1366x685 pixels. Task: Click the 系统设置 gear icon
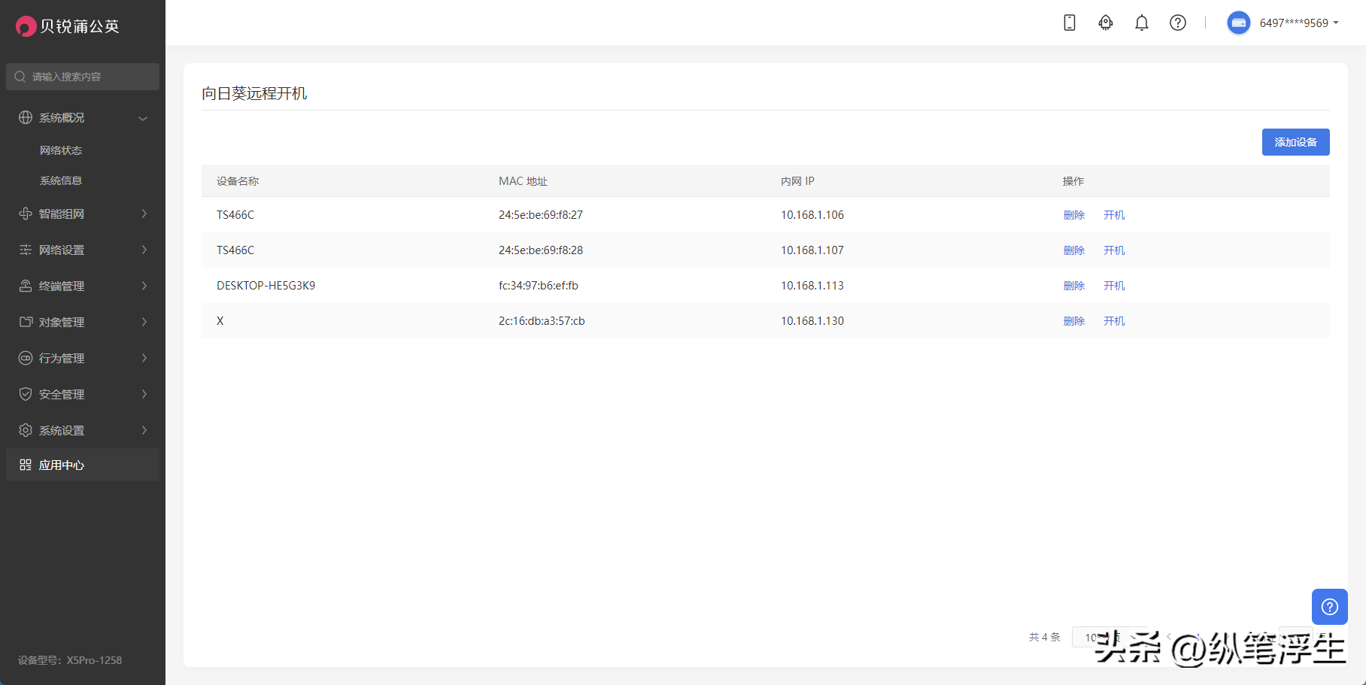pos(26,430)
